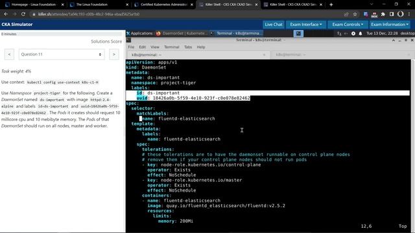Open the terminal File menu

point(131,47)
